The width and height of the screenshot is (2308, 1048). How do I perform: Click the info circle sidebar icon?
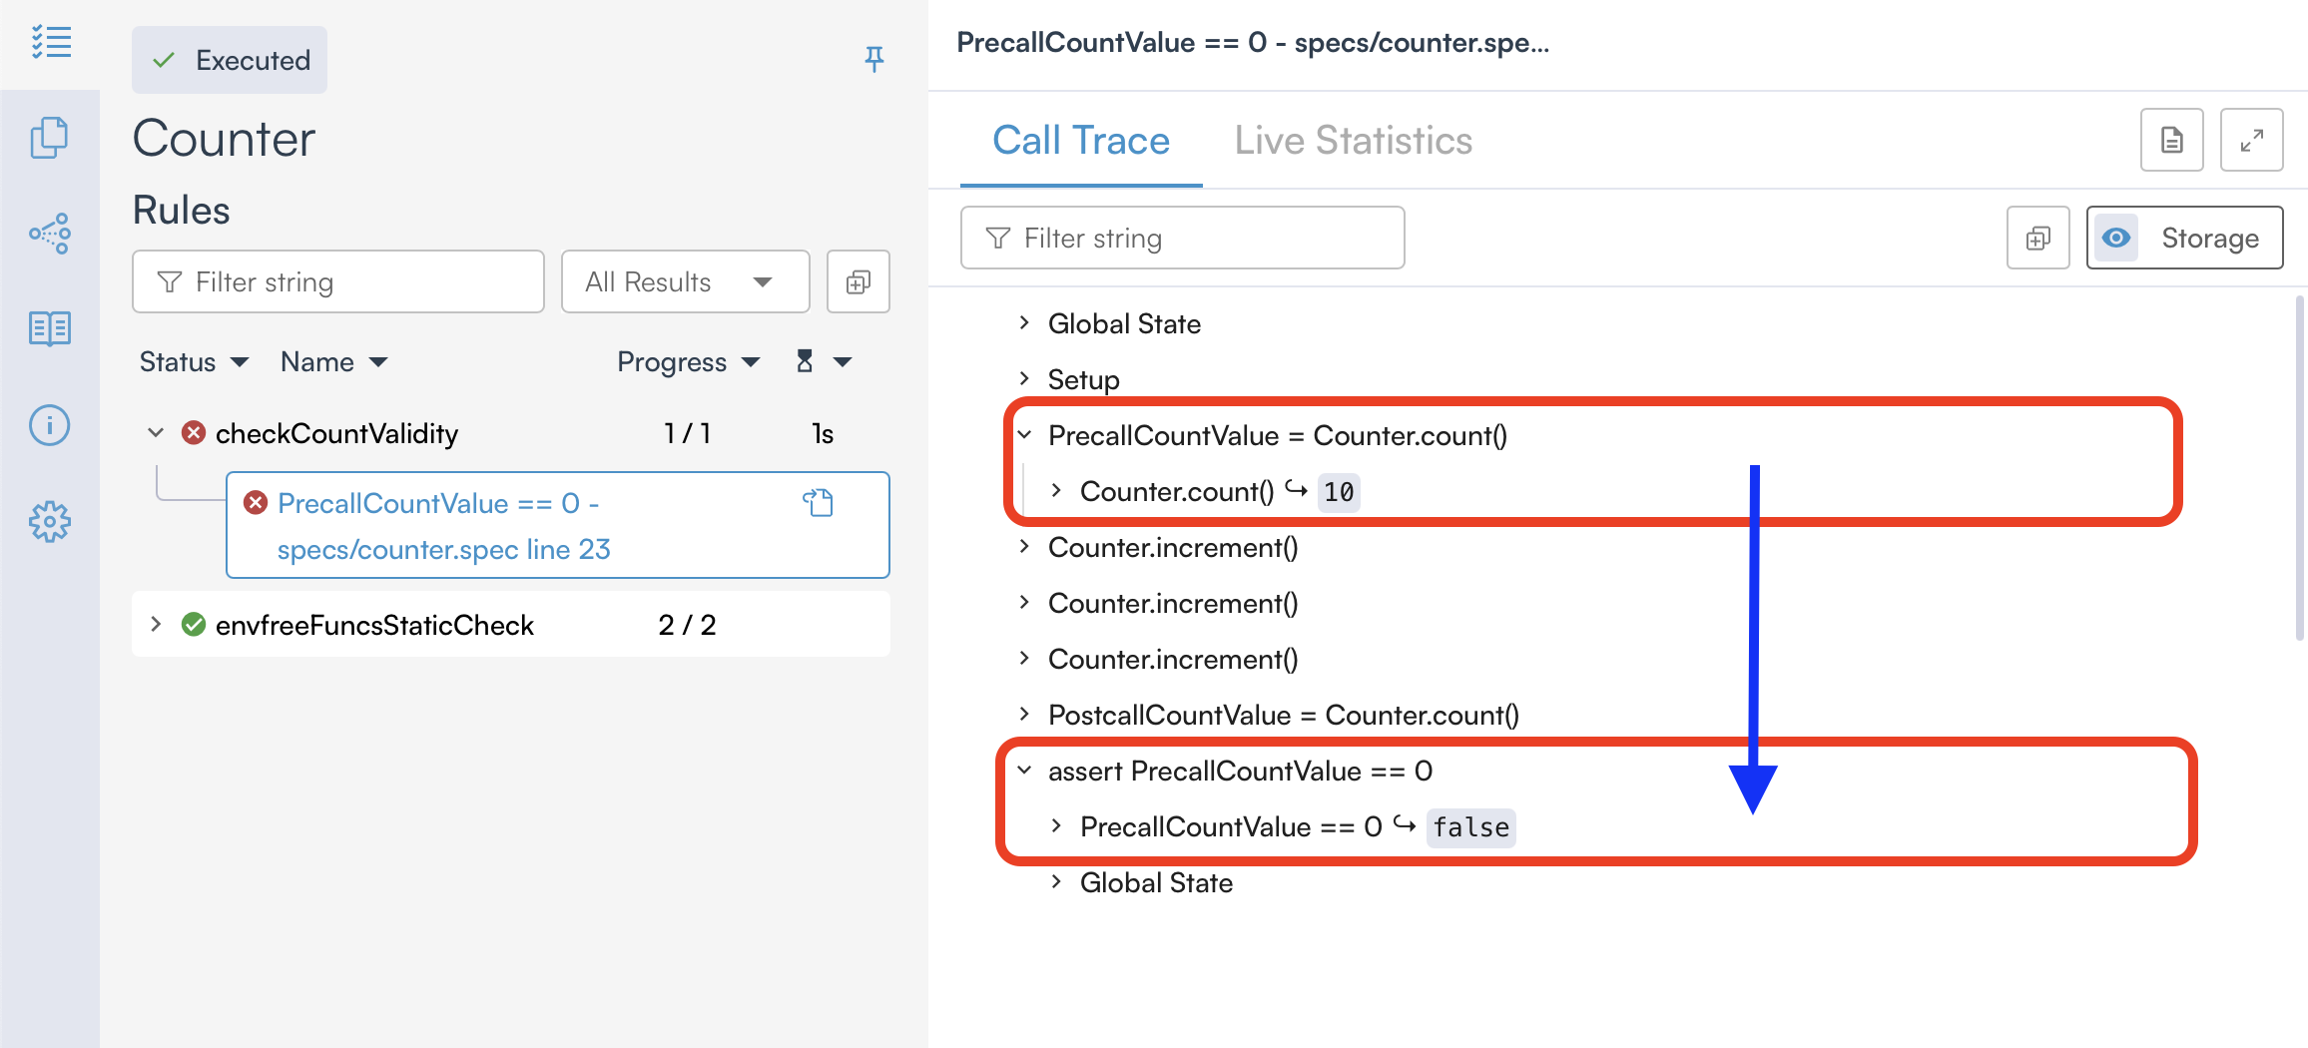(x=50, y=425)
